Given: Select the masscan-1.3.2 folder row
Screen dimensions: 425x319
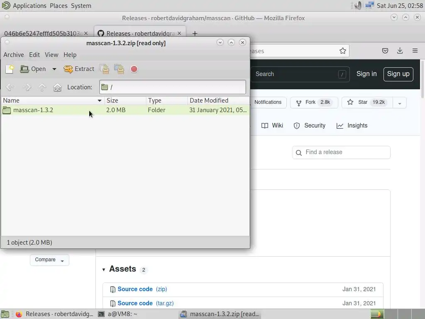Looking at the screenshot, I should point(125,110).
